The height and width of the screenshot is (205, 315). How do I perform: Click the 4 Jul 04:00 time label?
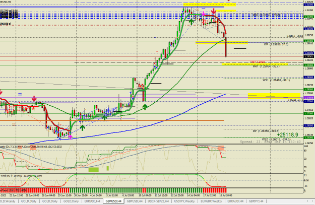(x=96, y=195)
